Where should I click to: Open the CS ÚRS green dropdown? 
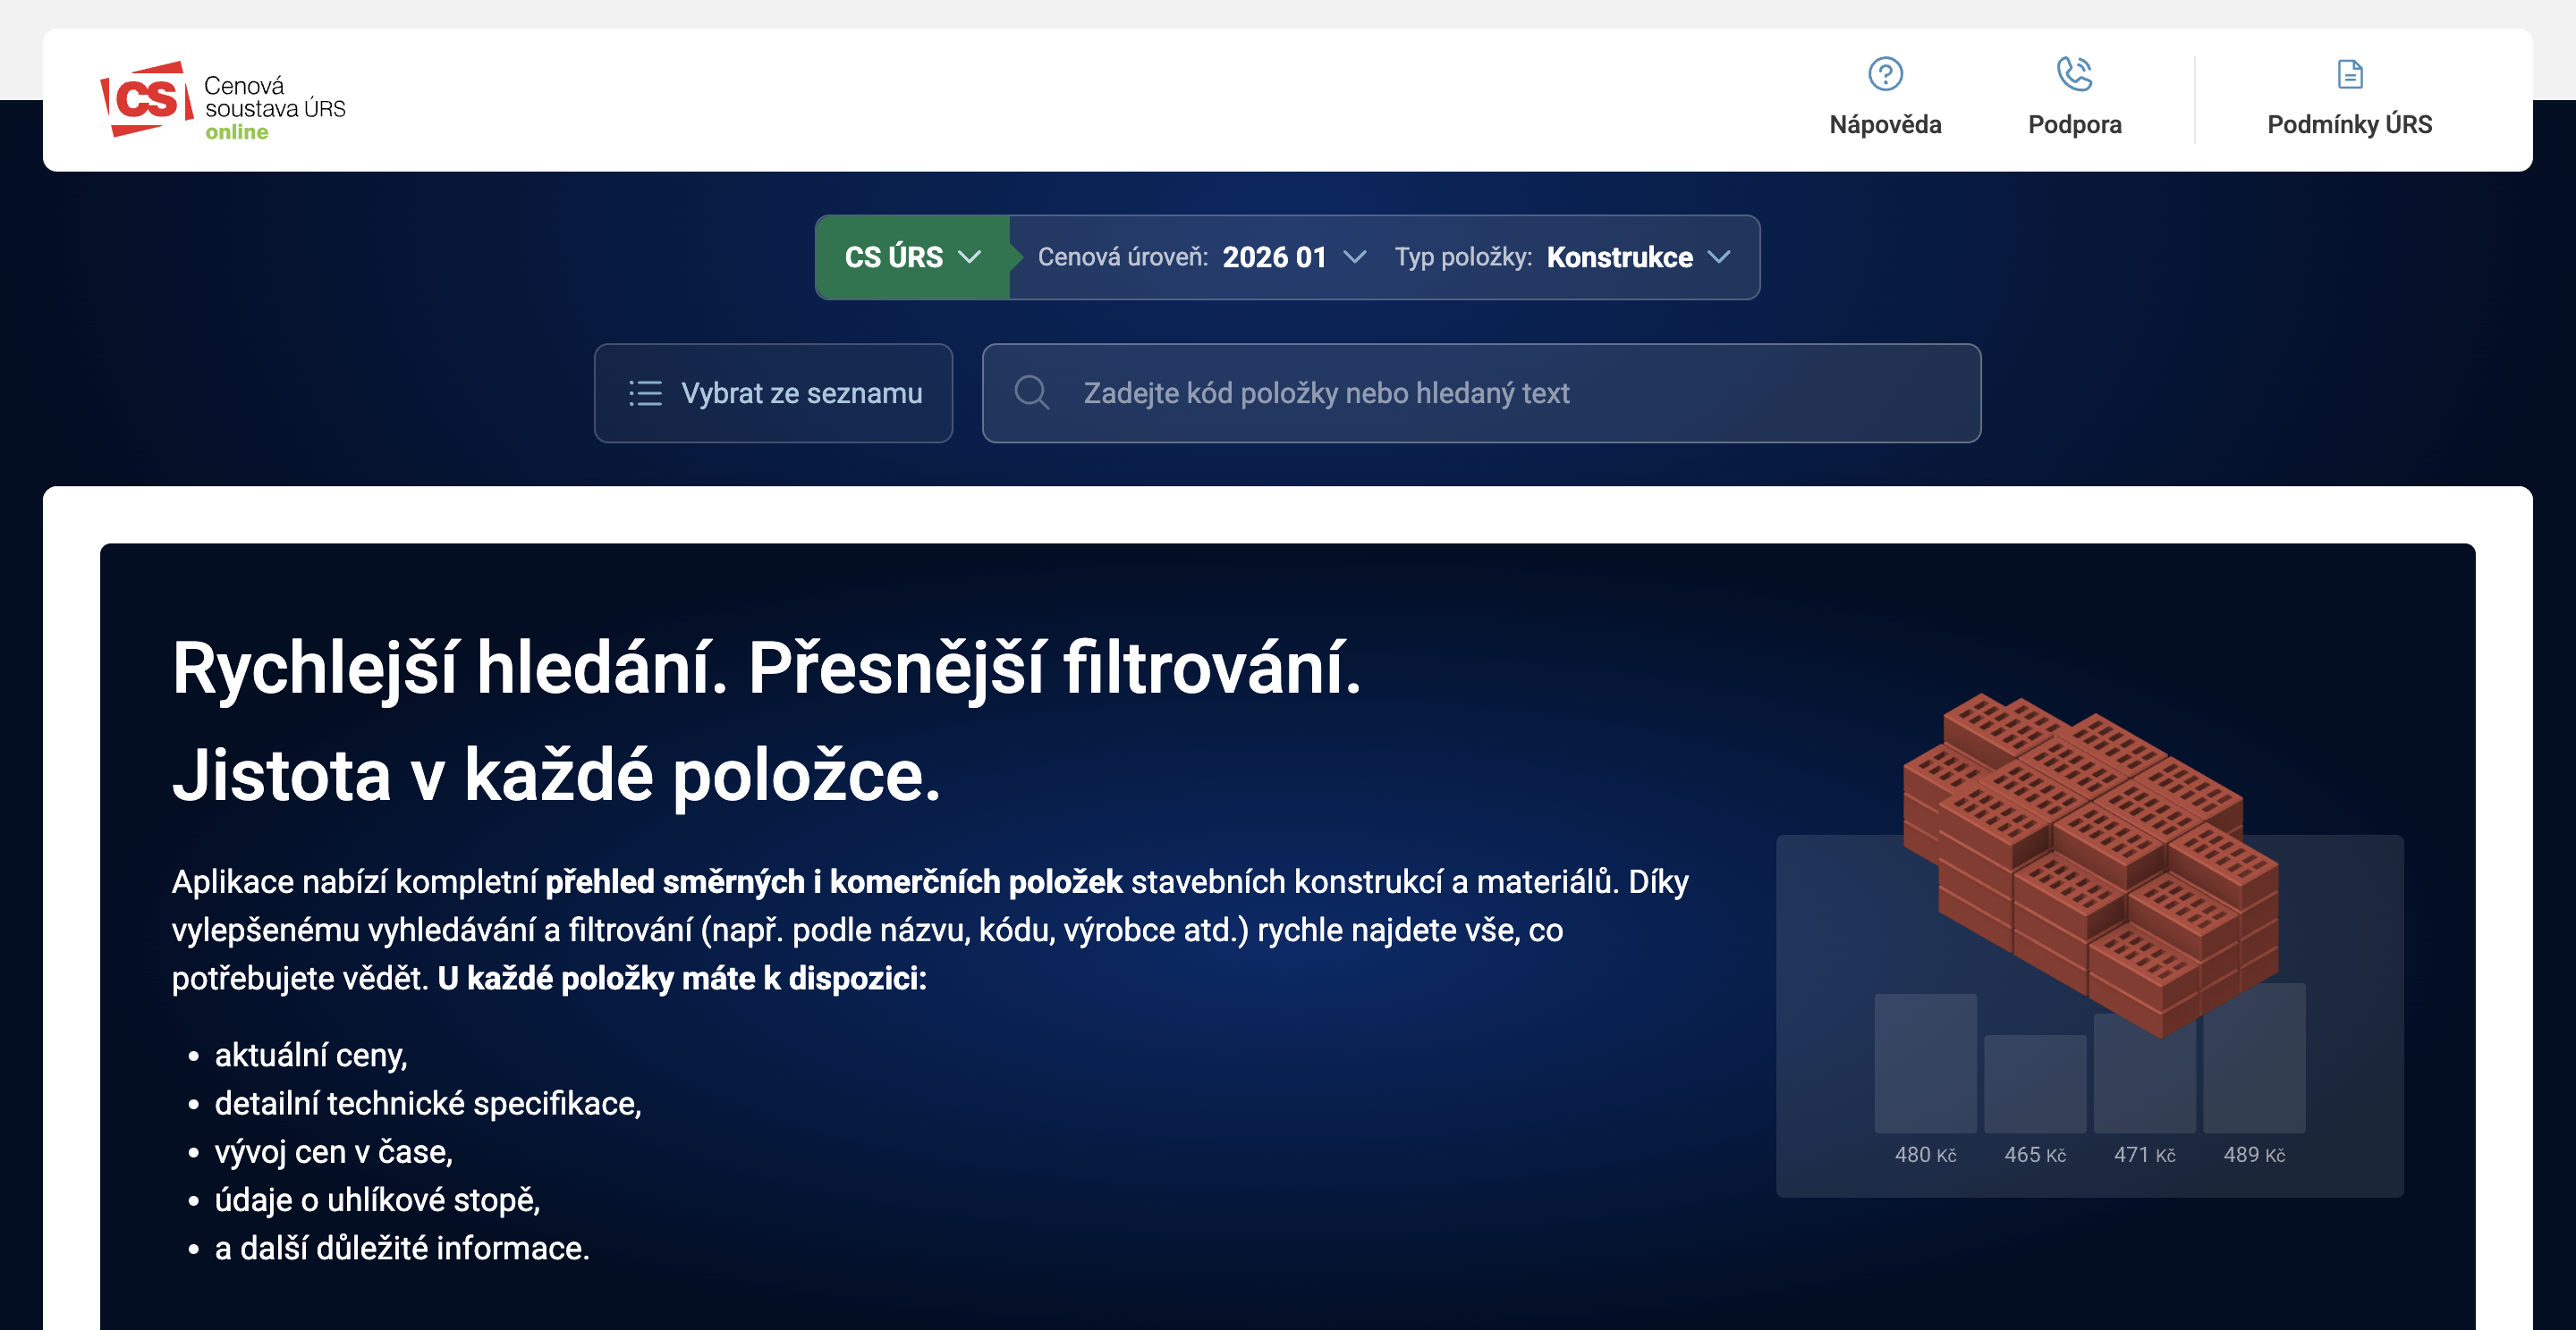[x=912, y=257]
